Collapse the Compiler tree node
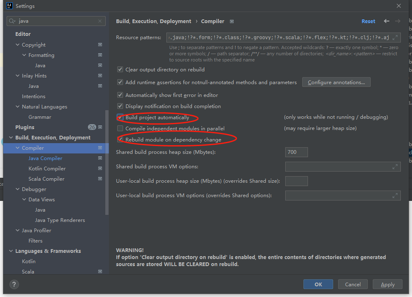The width and height of the screenshot is (412, 297). (17, 148)
